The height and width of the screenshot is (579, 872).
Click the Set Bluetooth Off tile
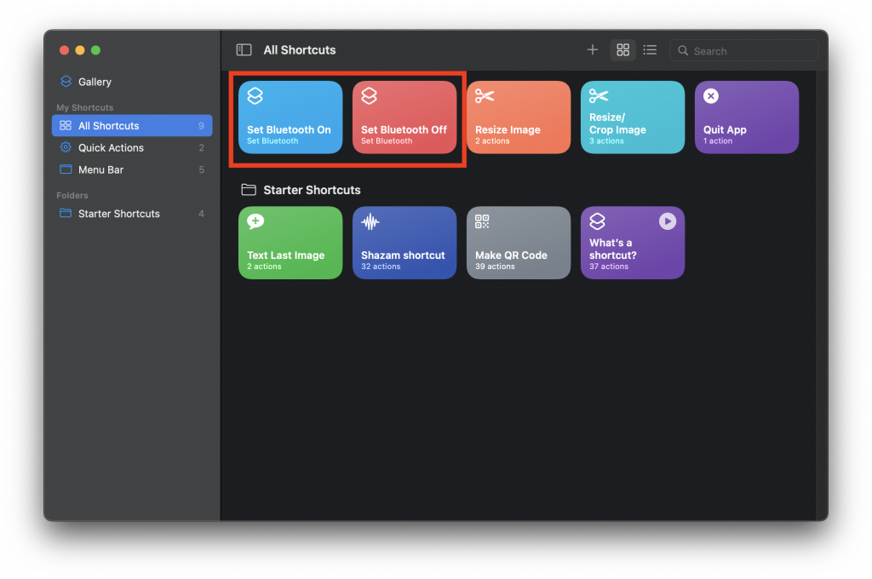[x=404, y=118]
